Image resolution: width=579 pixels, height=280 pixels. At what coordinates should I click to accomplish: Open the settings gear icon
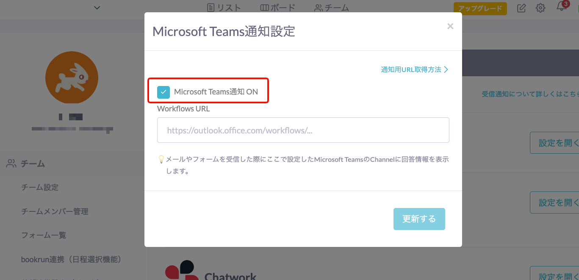(x=540, y=8)
